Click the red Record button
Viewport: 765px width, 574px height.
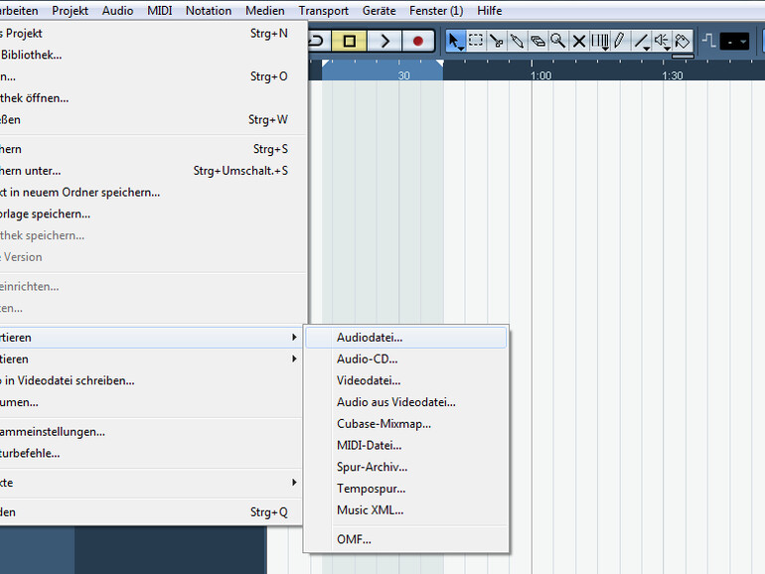click(417, 41)
